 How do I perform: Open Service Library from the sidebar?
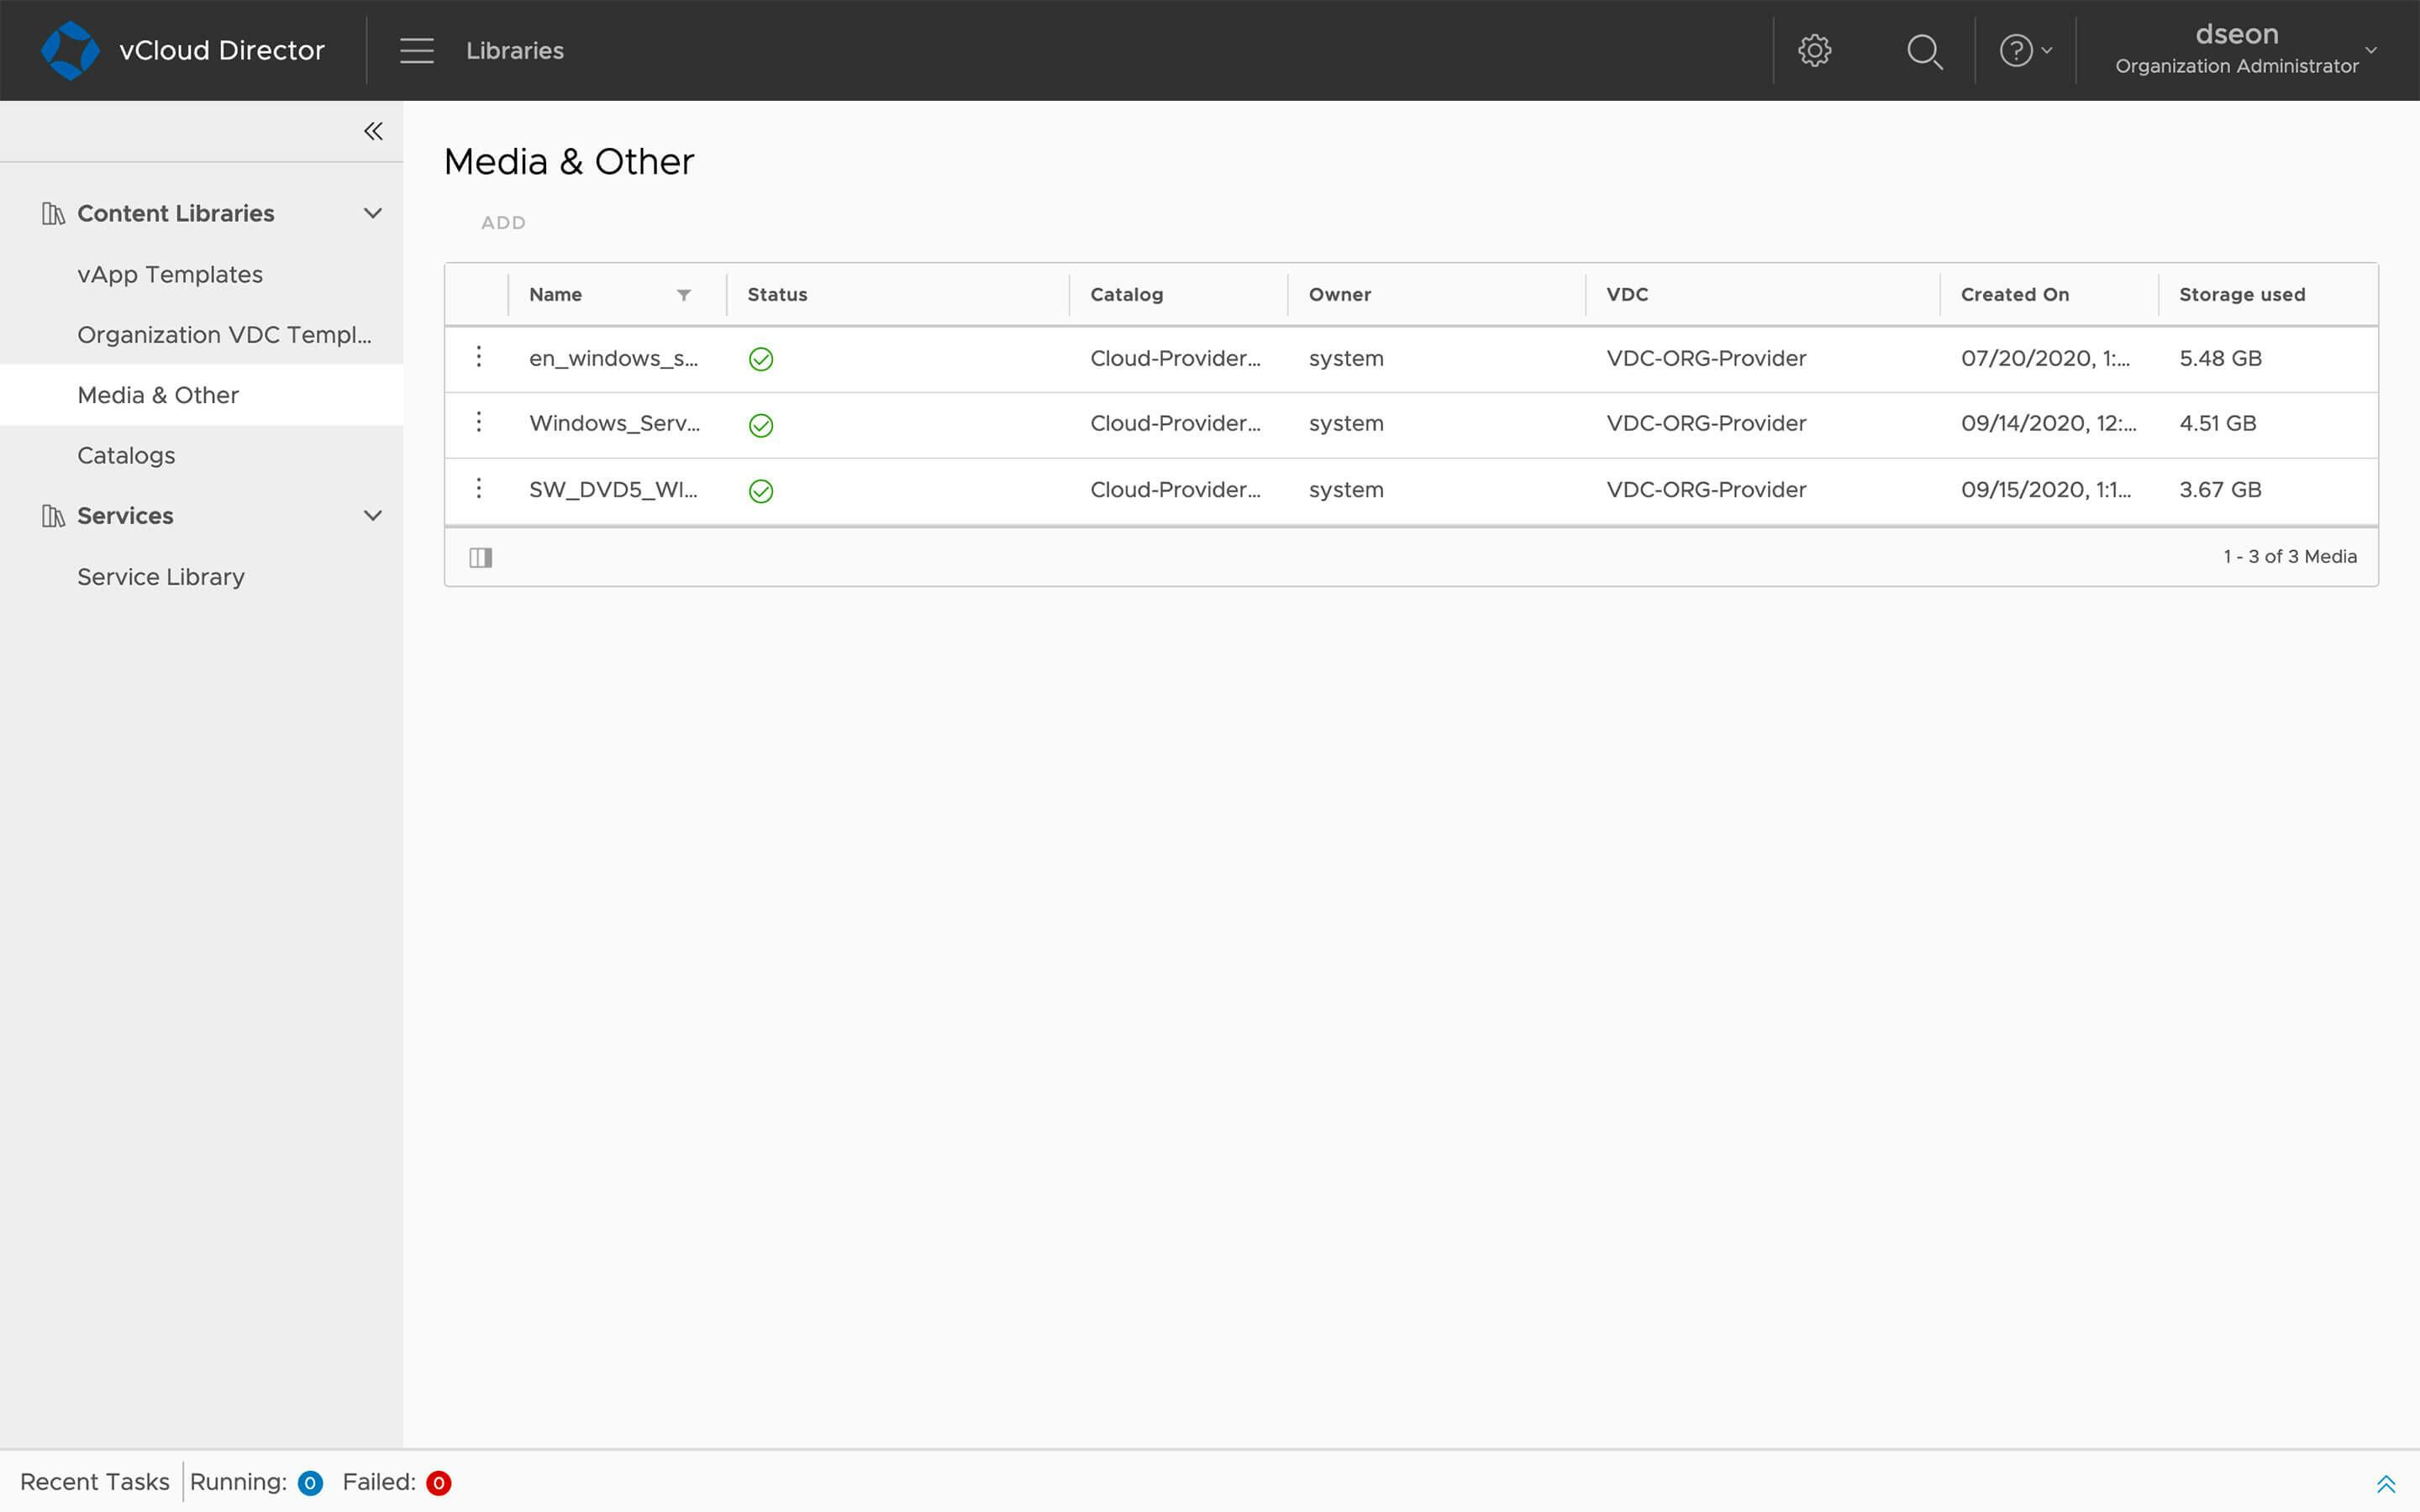pos(161,576)
